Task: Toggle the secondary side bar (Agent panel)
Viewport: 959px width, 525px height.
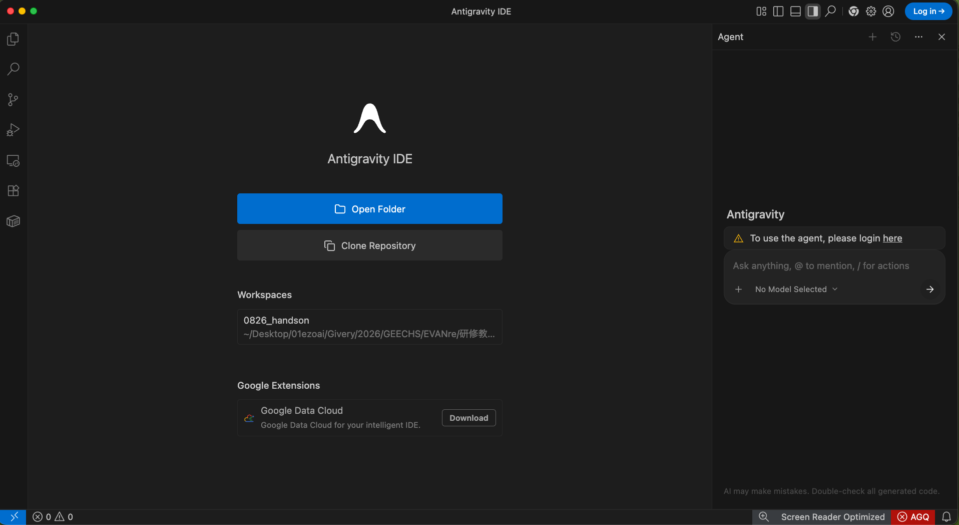Action: click(x=813, y=11)
